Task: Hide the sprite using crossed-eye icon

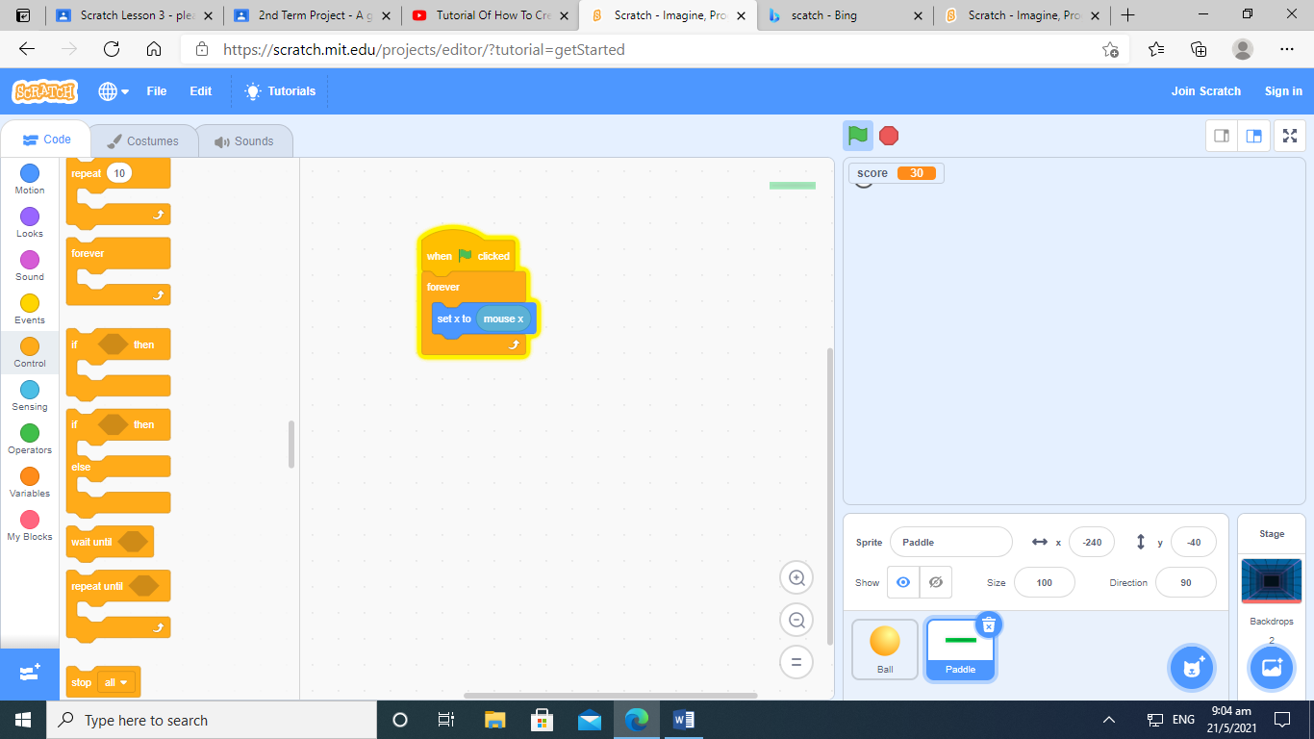Action: coord(935,582)
